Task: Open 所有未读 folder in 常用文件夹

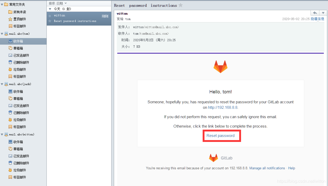Action: (17, 12)
